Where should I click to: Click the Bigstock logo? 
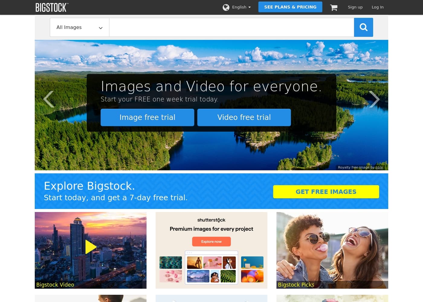pos(52,7)
